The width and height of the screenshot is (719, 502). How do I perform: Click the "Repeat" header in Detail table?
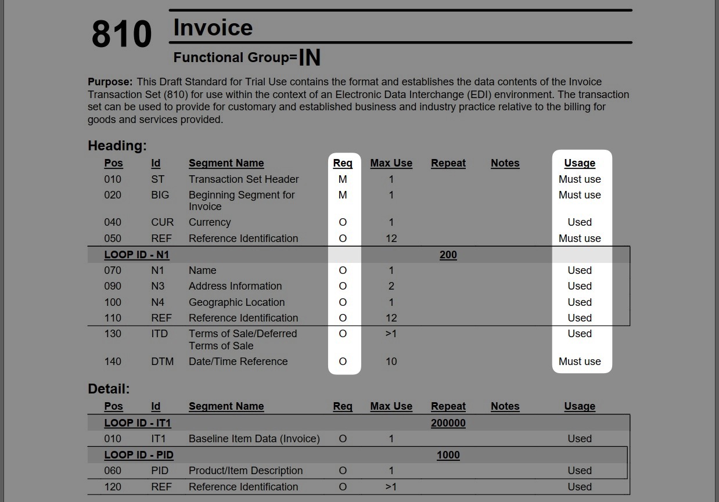pos(448,406)
